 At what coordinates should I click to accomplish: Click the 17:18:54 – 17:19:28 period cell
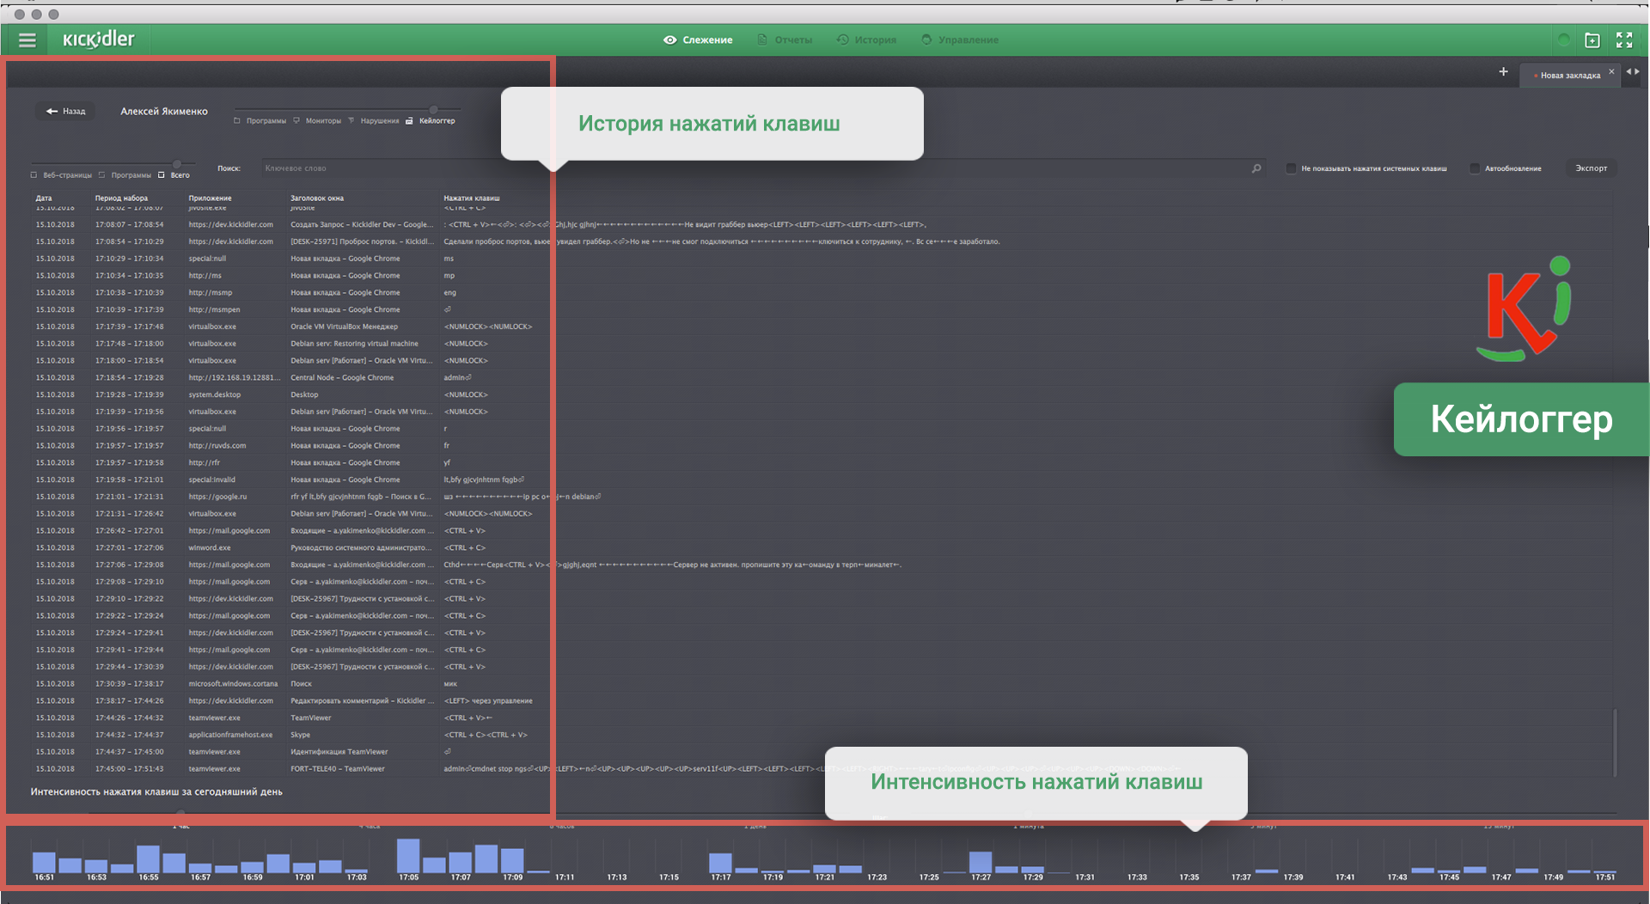[129, 378]
